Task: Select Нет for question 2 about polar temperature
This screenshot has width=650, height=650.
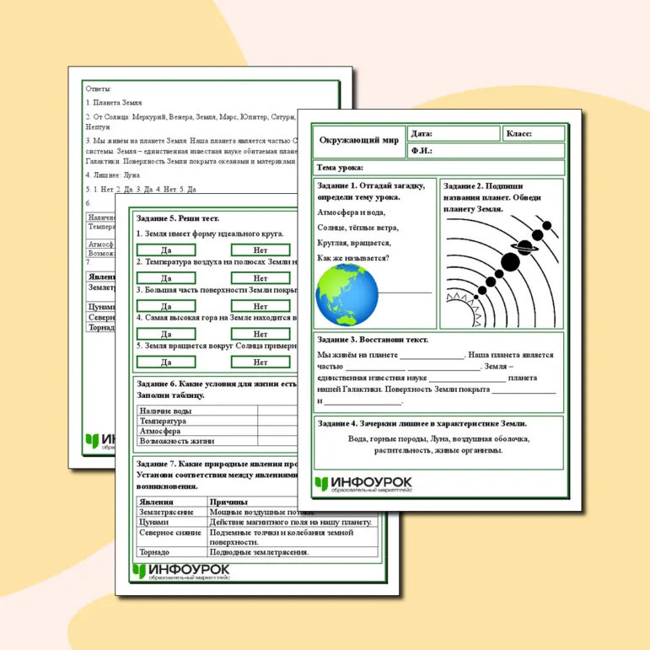Action: [x=261, y=277]
